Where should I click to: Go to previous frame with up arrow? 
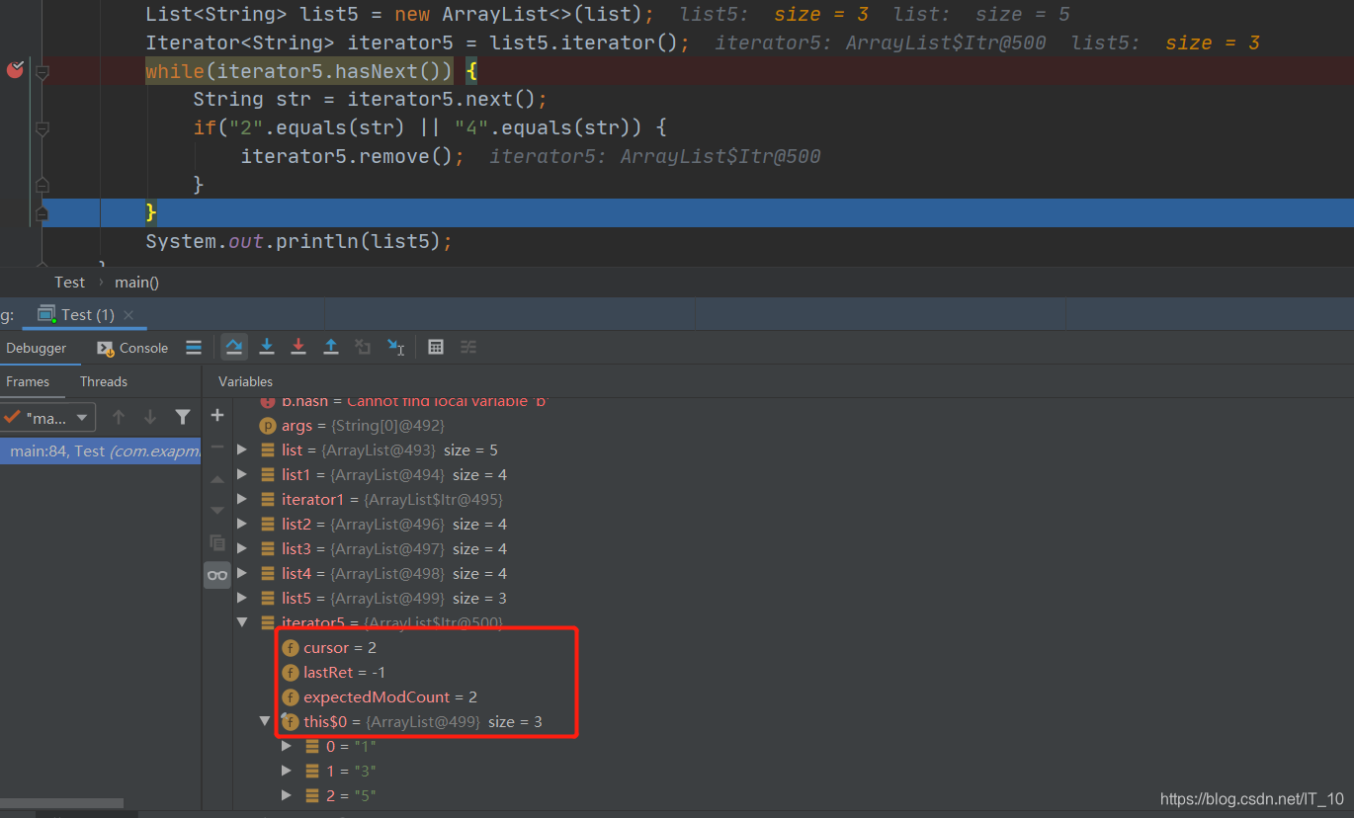coord(119,417)
